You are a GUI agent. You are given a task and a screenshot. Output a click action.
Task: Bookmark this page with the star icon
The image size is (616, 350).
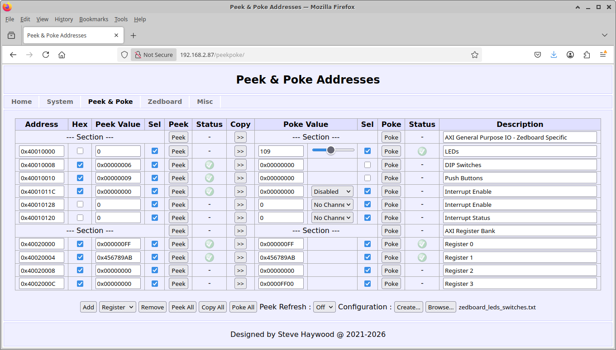point(474,55)
